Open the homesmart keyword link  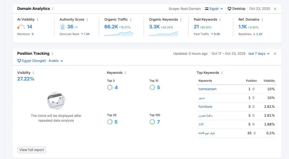tap(207, 89)
